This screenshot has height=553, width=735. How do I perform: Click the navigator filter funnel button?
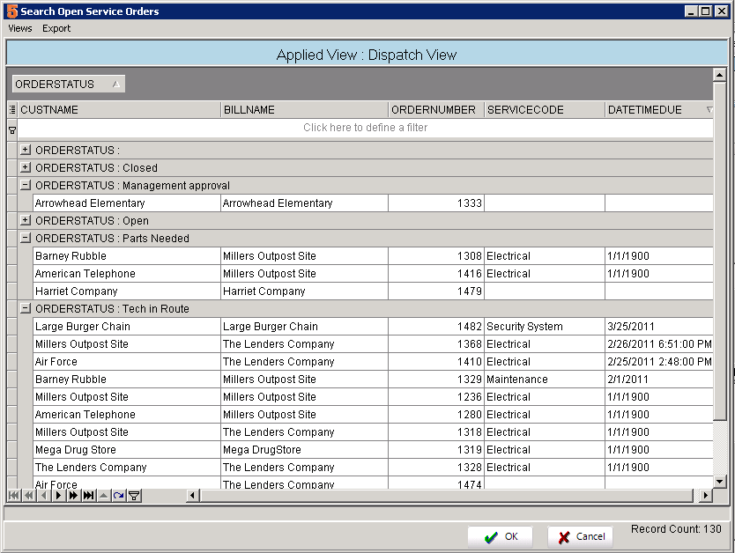tap(134, 496)
